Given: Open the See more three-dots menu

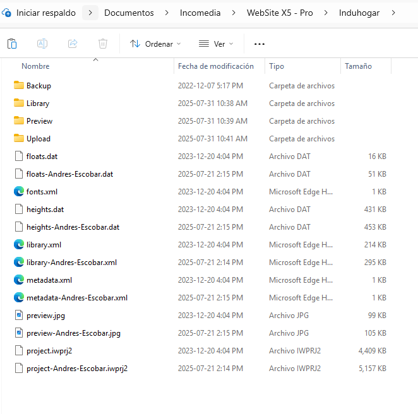Looking at the screenshot, I should coord(260,44).
